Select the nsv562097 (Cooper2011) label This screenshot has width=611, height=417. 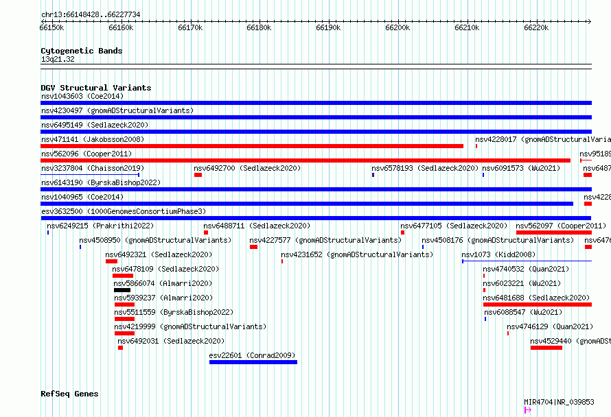(561, 226)
